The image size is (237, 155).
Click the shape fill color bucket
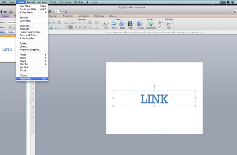click(160, 23)
